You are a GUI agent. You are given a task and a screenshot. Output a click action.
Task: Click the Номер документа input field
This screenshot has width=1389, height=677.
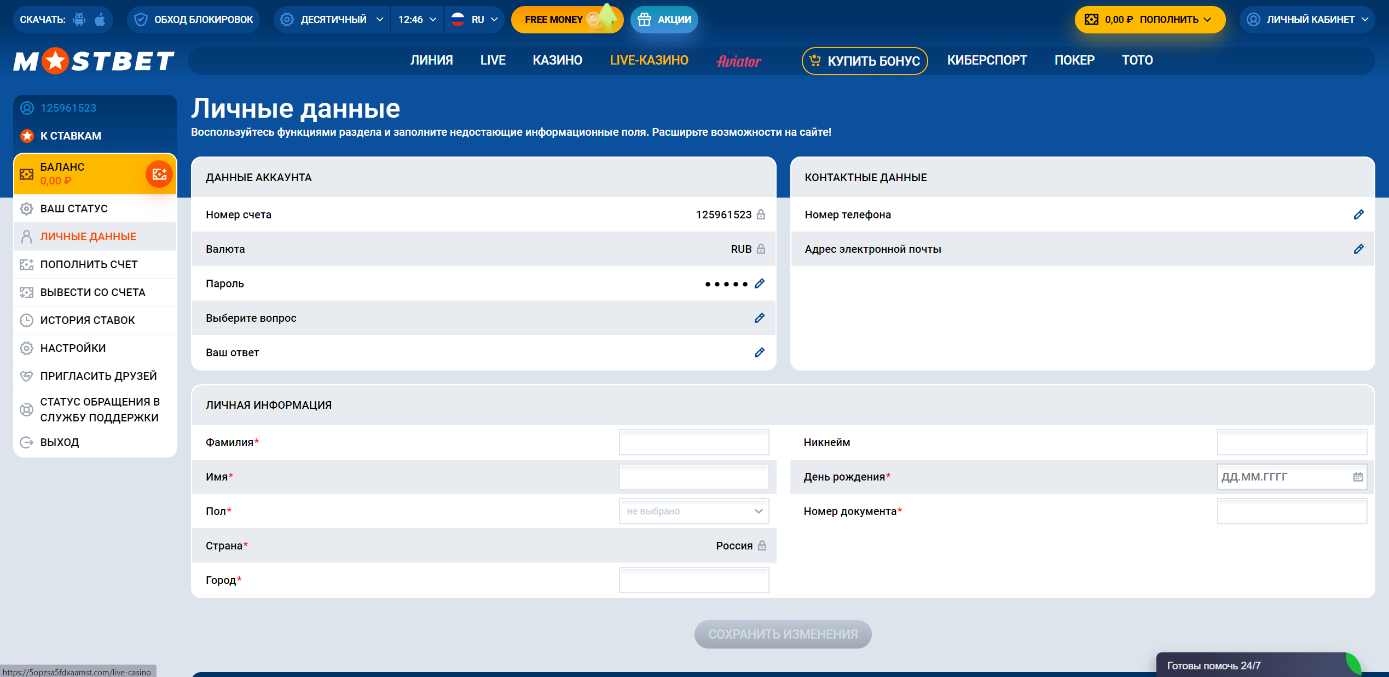point(1292,511)
